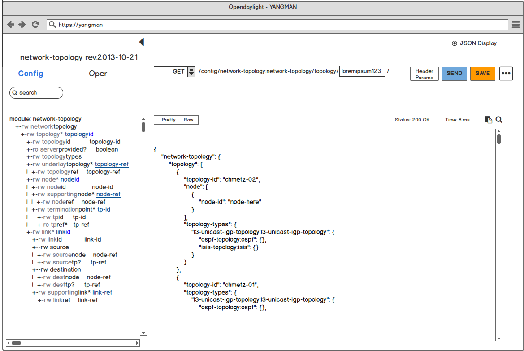The image size is (524, 351).
Task: Open the link-ref link
Action: (x=102, y=292)
